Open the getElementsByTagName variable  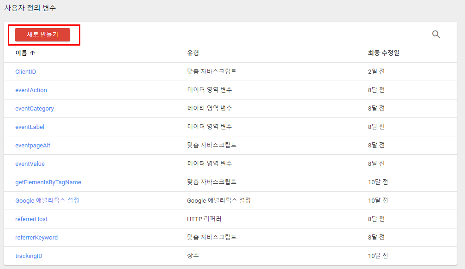coord(48,182)
